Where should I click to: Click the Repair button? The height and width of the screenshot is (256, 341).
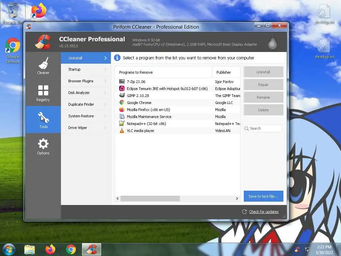point(263,85)
